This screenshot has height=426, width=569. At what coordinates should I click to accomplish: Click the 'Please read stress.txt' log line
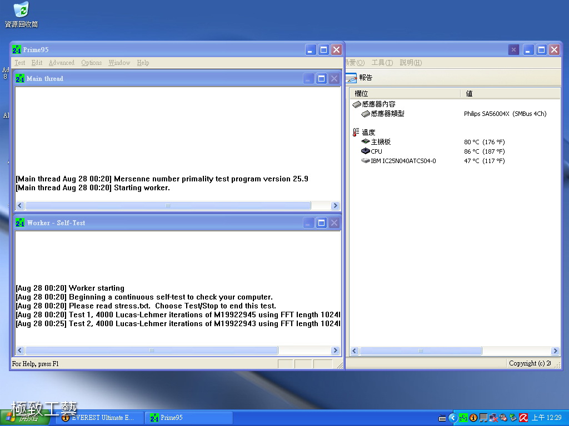click(x=146, y=306)
